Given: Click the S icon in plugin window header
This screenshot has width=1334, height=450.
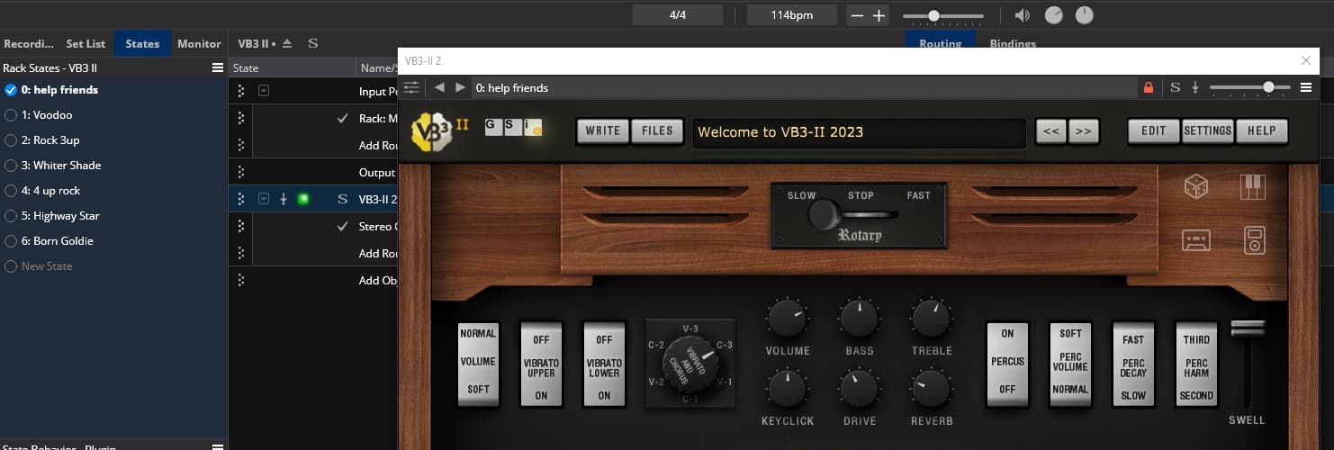Looking at the screenshot, I should pyautogui.click(x=1176, y=87).
